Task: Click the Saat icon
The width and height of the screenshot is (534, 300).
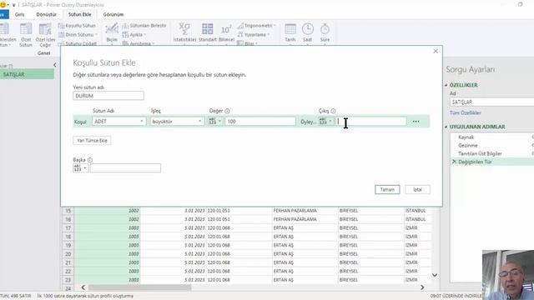Action: click(308, 33)
